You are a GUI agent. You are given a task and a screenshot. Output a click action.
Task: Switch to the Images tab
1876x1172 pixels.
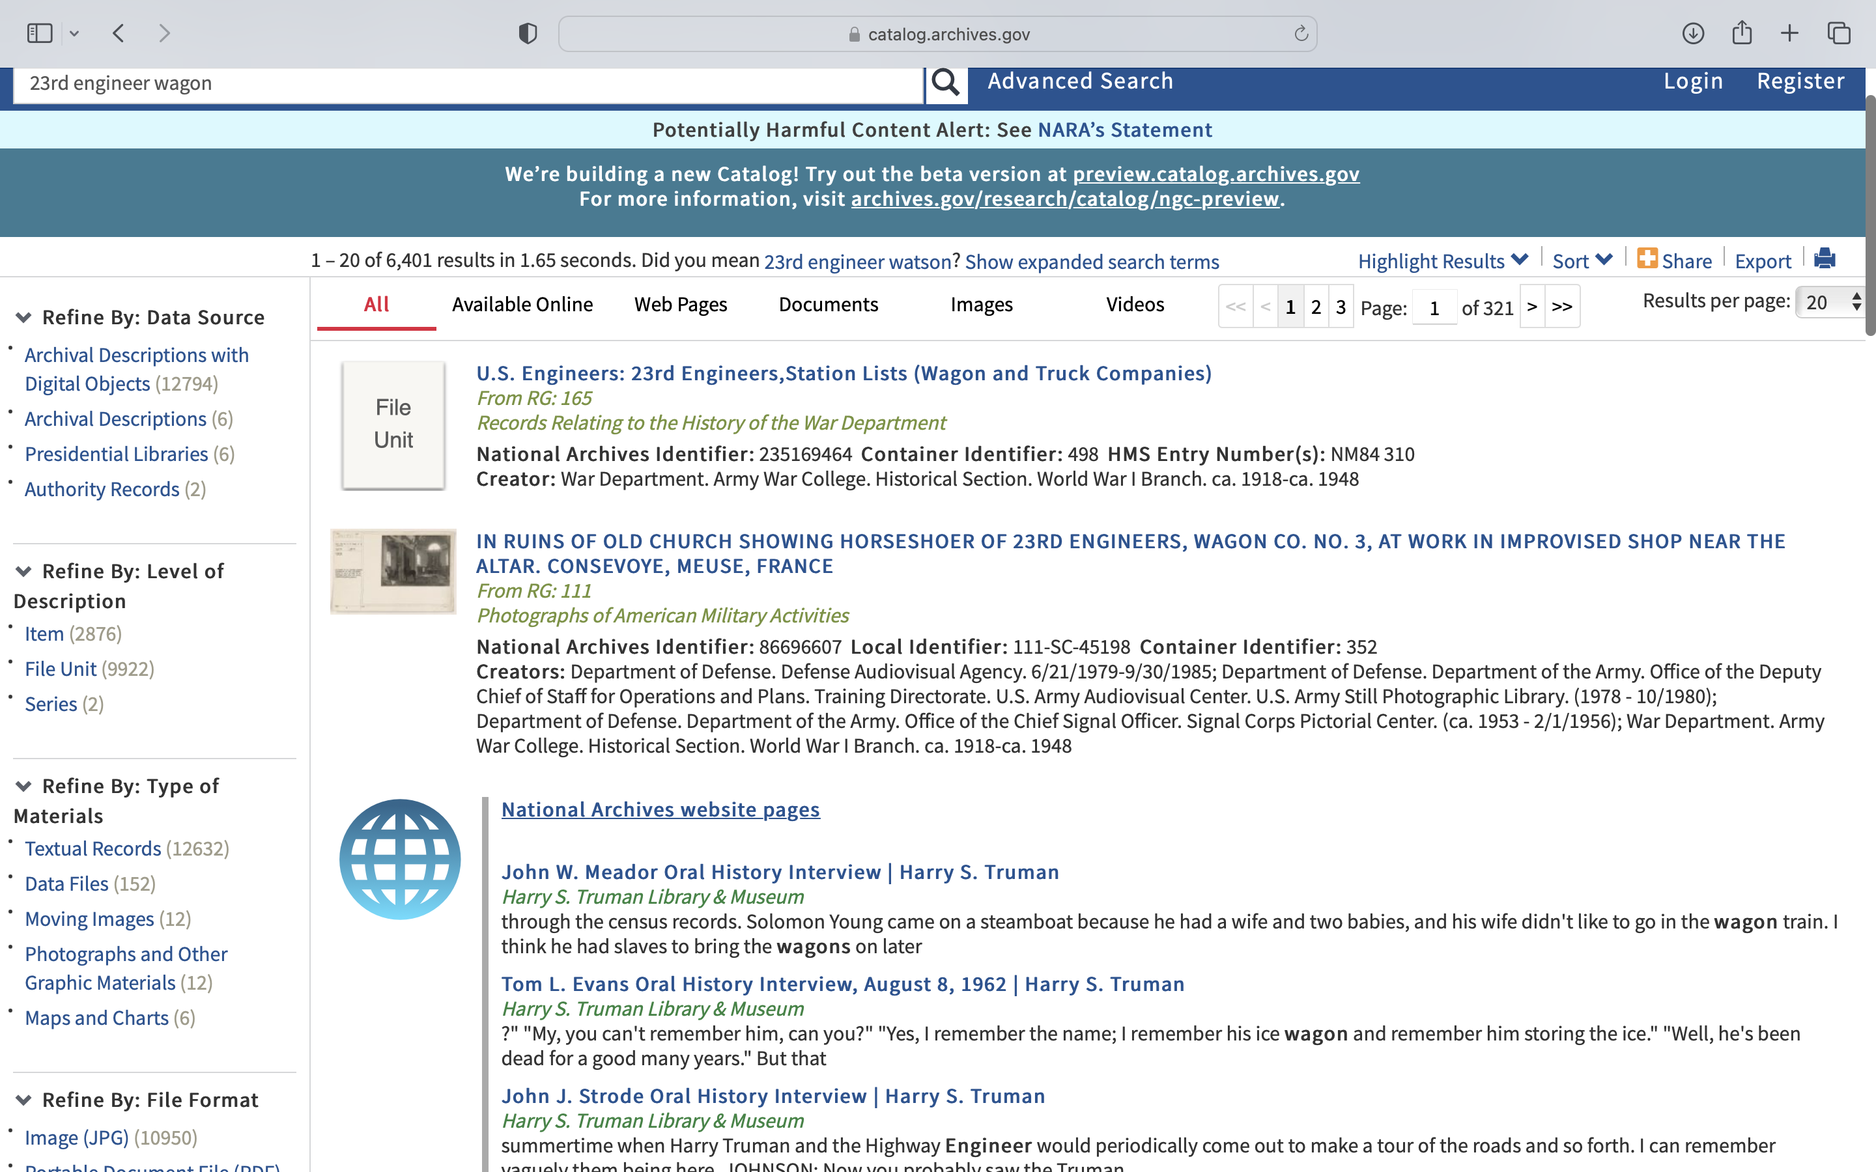click(980, 305)
